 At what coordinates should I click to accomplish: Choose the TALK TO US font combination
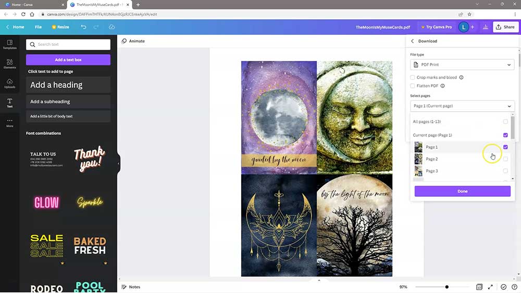[x=46, y=159]
